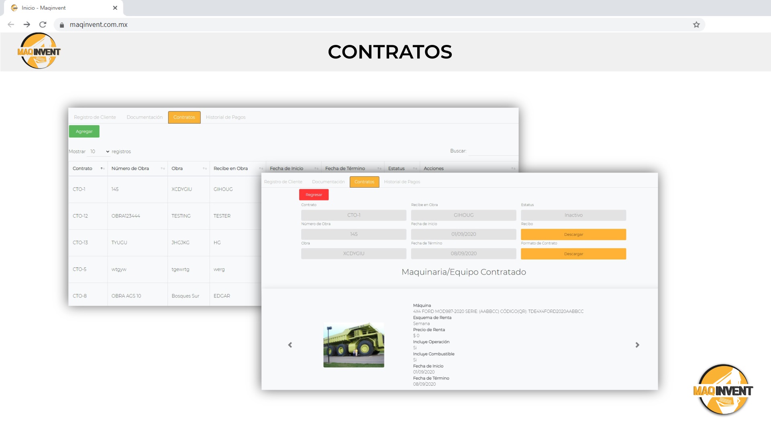This screenshot has width=771, height=433.
Task: Download the Recibo file with Descargar
Action: pos(573,235)
